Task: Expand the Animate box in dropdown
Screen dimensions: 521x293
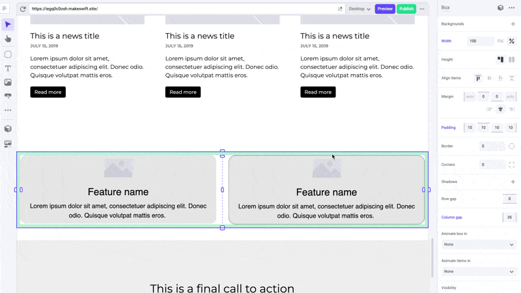Action: click(479, 245)
